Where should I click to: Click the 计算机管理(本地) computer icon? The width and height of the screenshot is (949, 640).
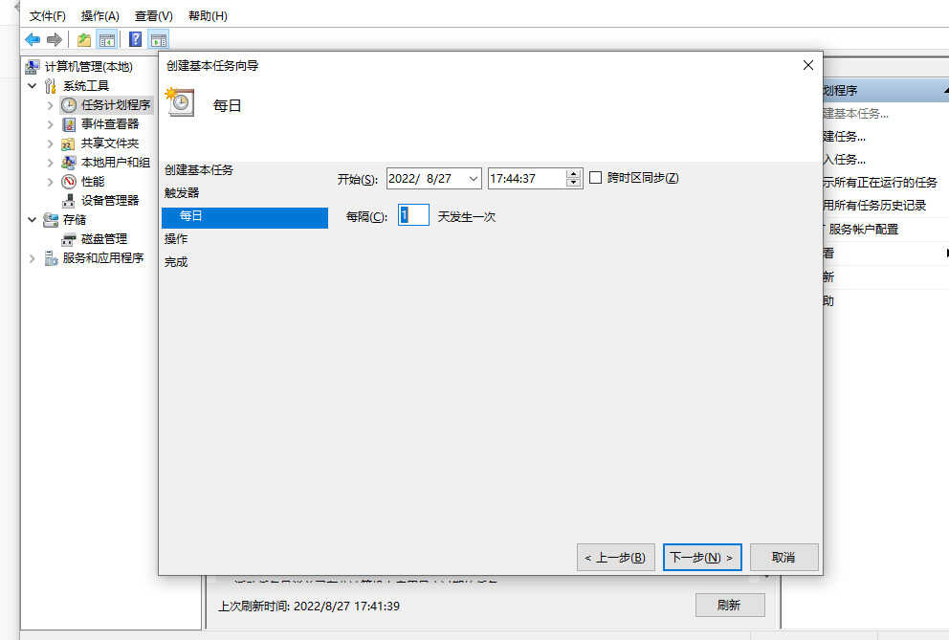coord(33,67)
